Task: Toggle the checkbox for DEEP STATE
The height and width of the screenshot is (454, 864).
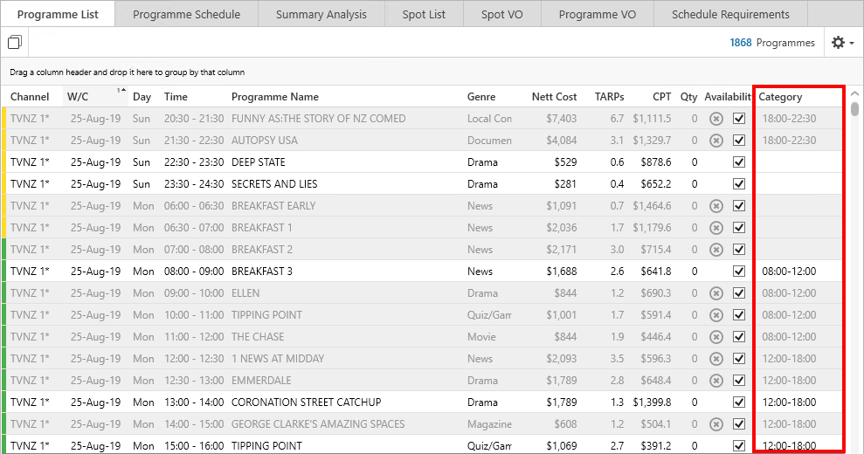Action: (739, 162)
